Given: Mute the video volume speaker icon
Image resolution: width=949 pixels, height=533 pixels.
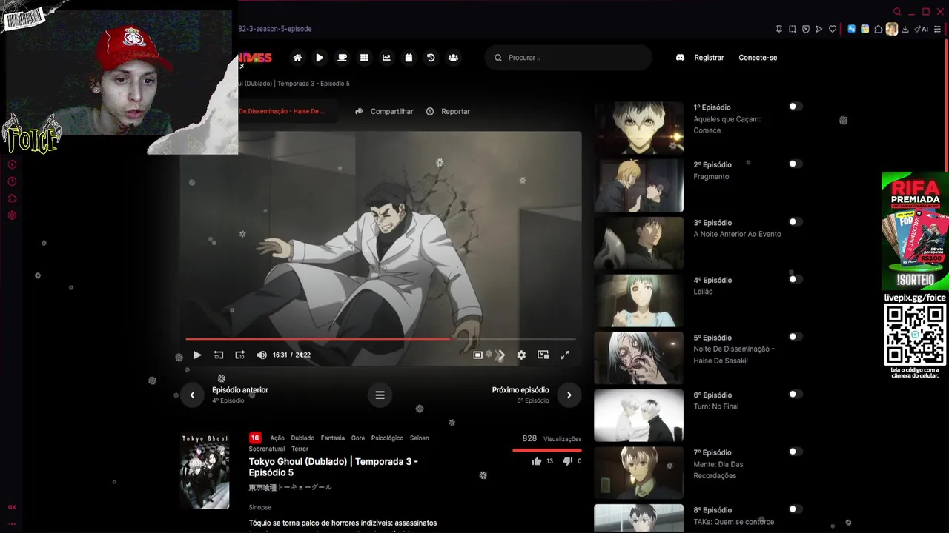Looking at the screenshot, I should (261, 355).
